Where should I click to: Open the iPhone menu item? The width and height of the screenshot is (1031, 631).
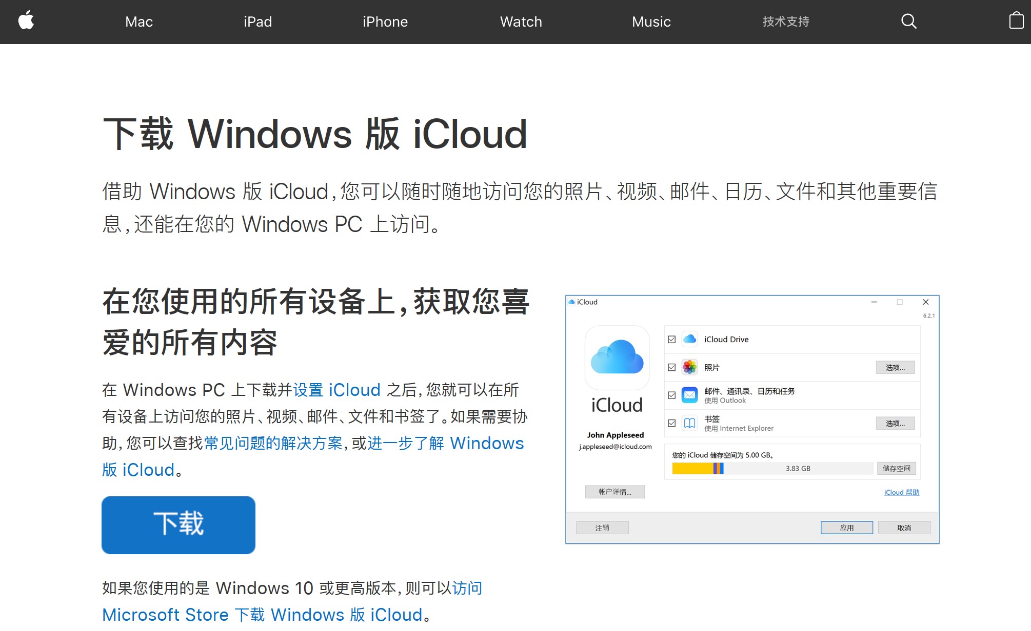[385, 22]
